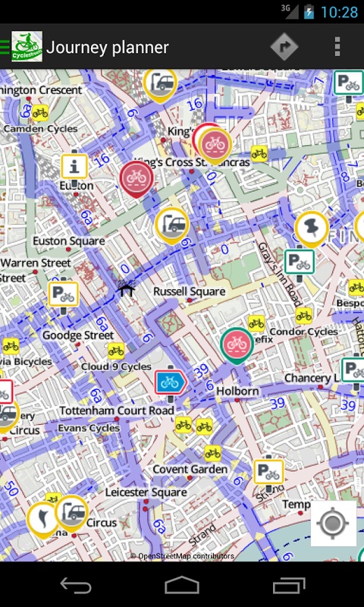Tap the cycle shelter icon near Russell Square

click(127, 288)
